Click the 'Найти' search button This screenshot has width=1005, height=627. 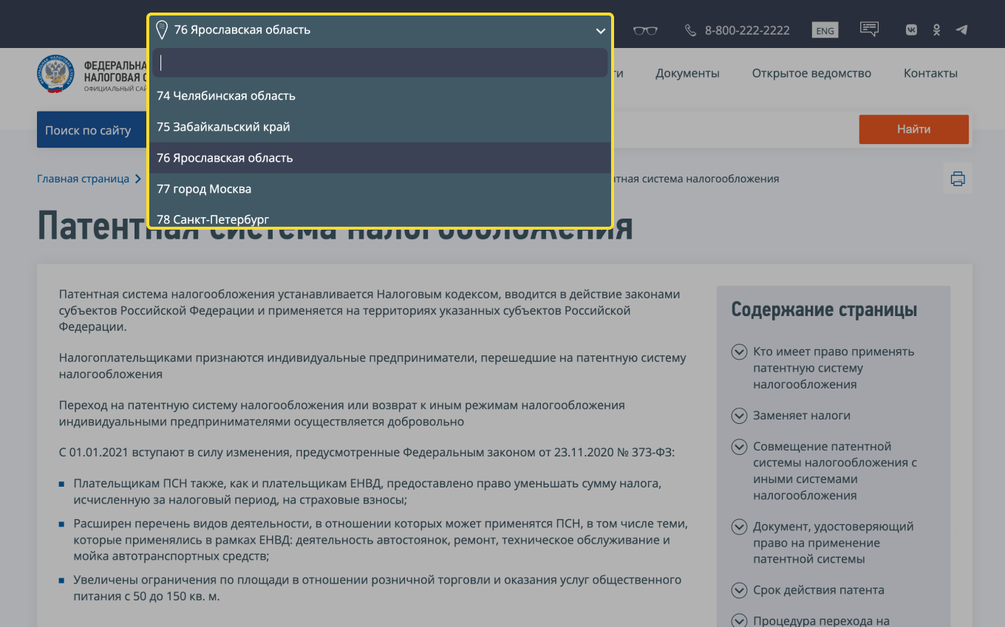(913, 129)
